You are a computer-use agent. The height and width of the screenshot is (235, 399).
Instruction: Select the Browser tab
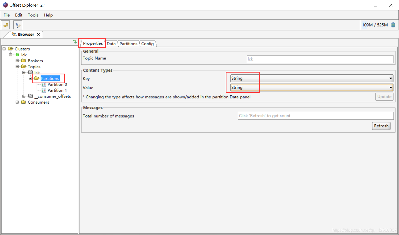pos(26,34)
